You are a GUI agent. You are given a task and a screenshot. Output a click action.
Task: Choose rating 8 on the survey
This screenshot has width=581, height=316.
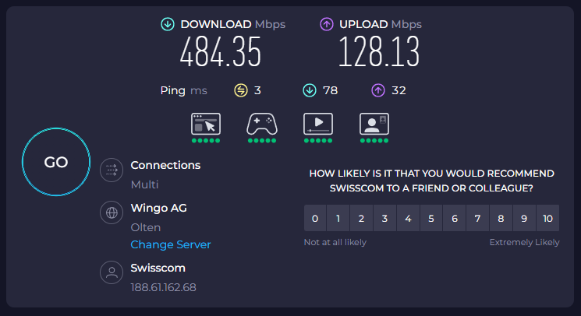tap(501, 219)
